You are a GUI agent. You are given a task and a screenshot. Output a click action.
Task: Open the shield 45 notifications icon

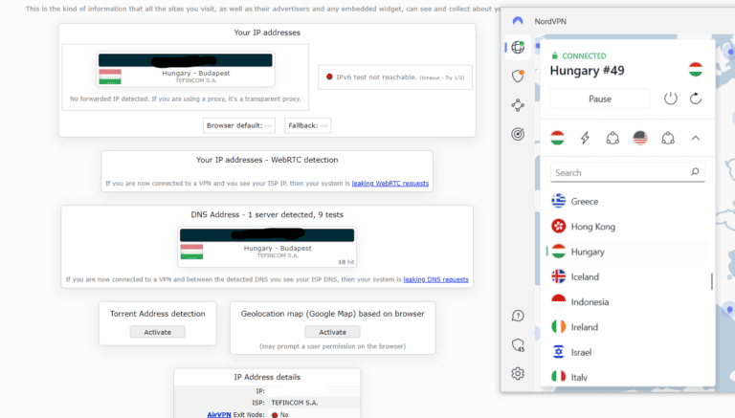point(518,345)
